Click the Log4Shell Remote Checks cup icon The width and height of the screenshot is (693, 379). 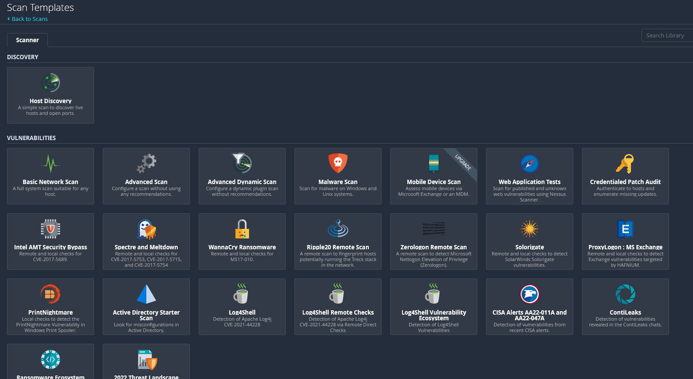pyautogui.click(x=337, y=294)
